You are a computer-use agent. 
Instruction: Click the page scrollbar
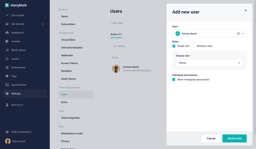pos(255,67)
